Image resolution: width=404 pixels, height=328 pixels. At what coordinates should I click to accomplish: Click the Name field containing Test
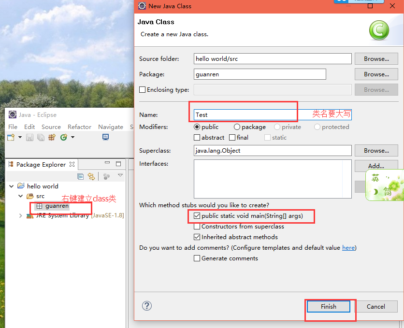(273, 114)
